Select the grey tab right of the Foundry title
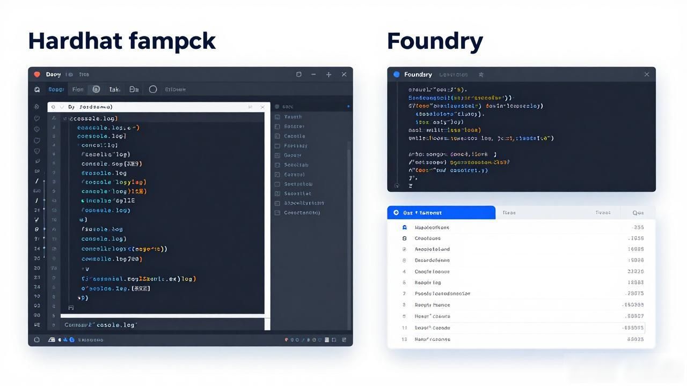This screenshot has height=386, width=687. [x=454, y=75]
